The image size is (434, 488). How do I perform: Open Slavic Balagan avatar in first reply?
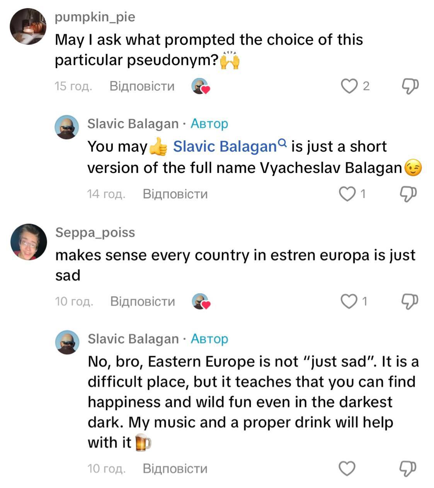coord(67,127)
